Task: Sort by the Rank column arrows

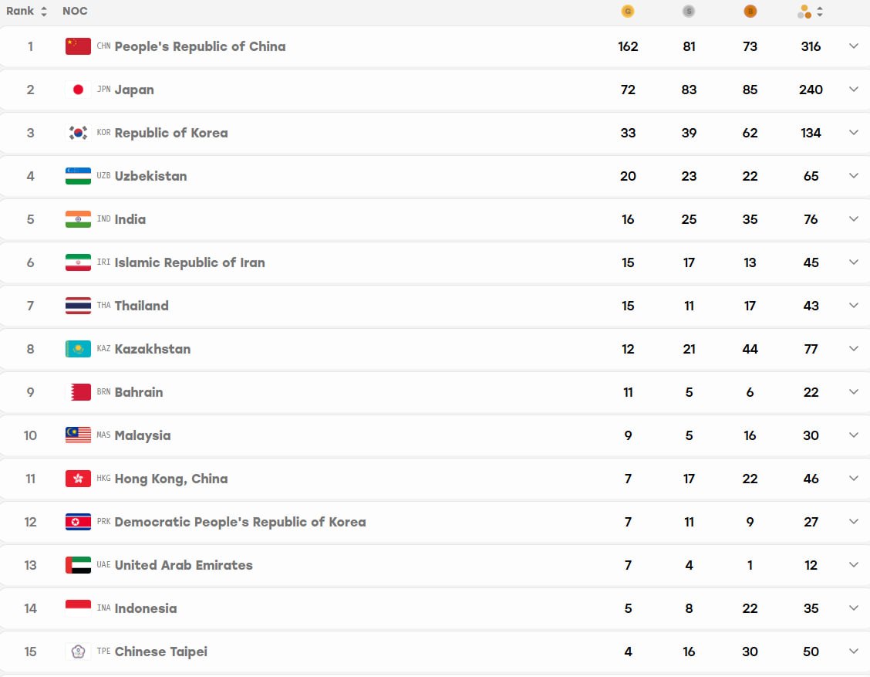Action: [x=44, y=11]
